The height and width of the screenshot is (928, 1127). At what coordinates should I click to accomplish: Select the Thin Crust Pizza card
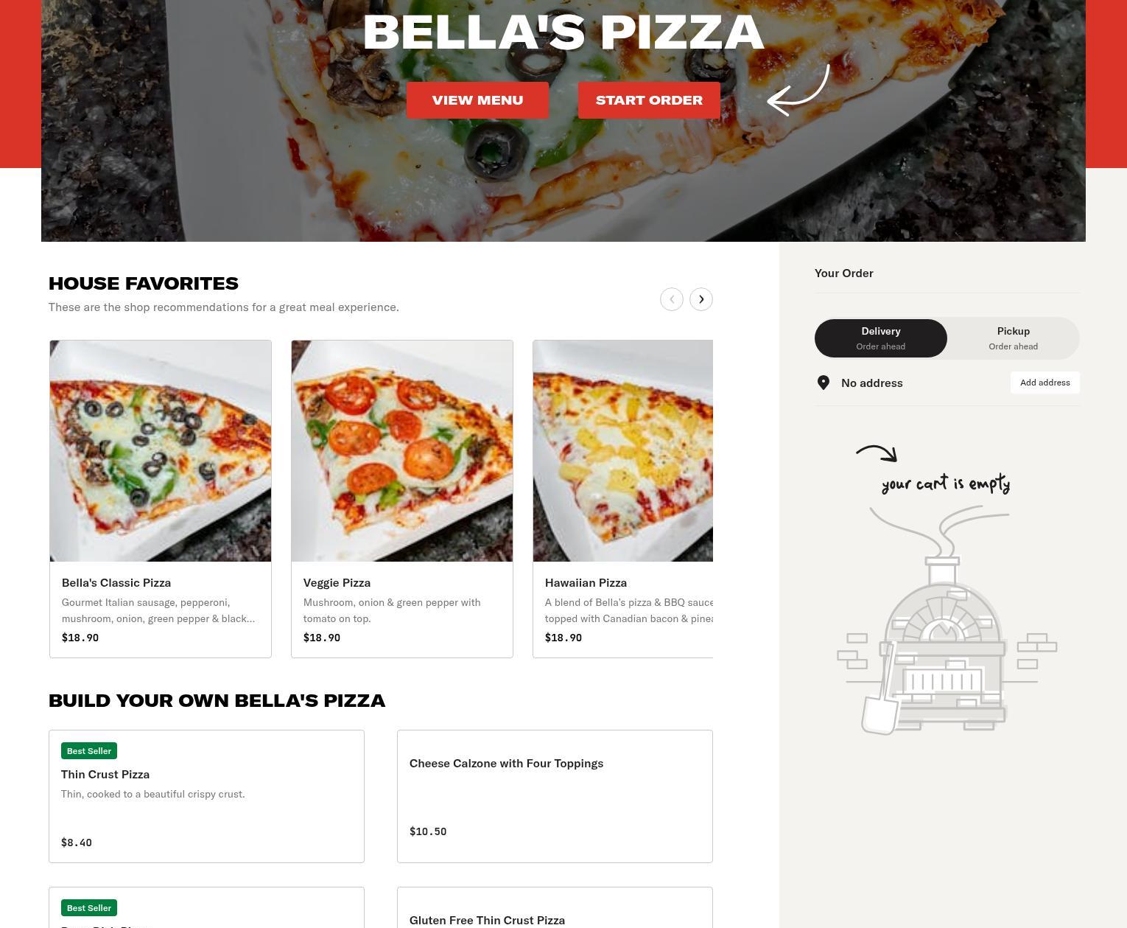(206, 796)
